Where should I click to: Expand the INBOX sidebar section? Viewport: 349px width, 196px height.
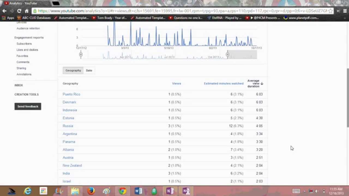click(19, 85)
